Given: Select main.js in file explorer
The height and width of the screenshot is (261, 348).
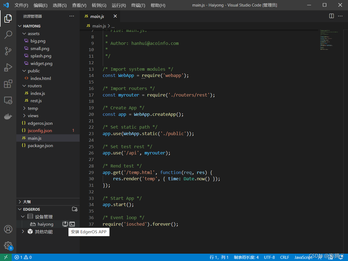Looking at the screenshot, I should 48,138.
